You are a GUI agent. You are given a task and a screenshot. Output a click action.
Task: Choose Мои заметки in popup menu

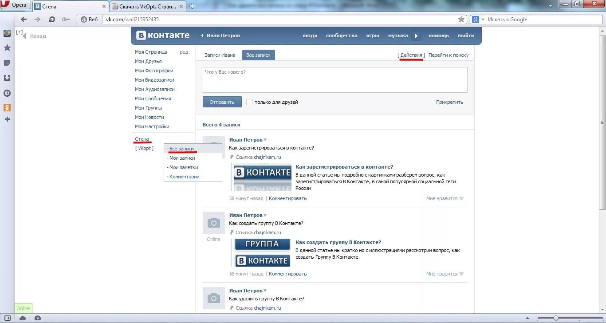[x=193, y=167]
